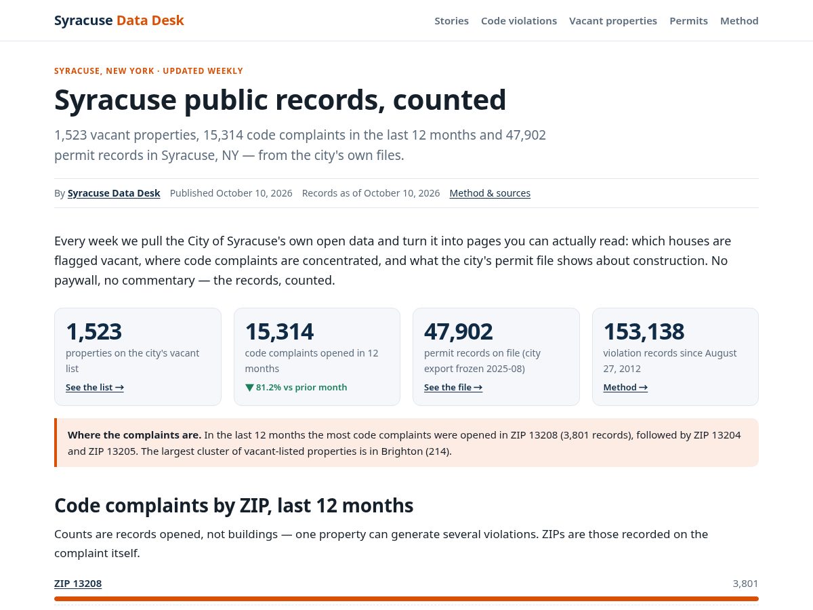
Task: Click the 15,314 code complaints figure
Action: coord(279,331)
